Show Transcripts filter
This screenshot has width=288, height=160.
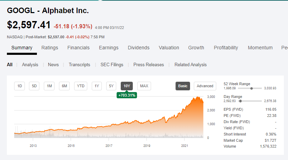[79, 65]
